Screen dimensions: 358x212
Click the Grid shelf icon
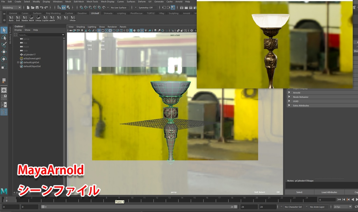(x=18, y=19)
